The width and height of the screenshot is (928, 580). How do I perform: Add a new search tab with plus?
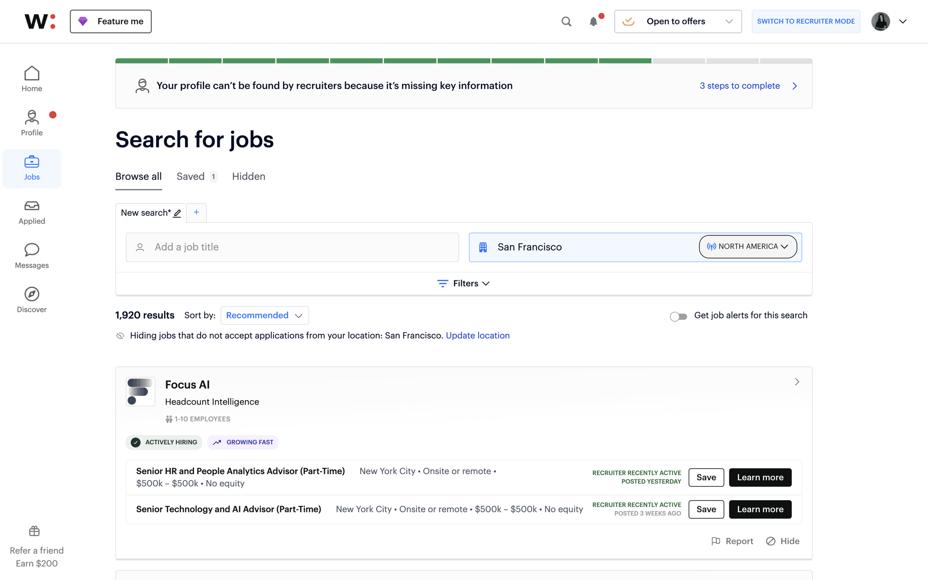tap(196, 213)
